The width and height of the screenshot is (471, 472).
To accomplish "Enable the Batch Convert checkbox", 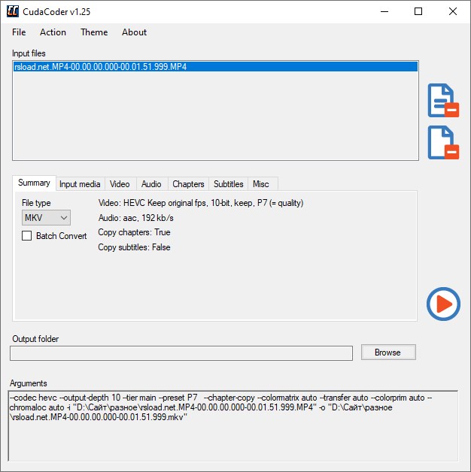I will click(x=27, y=236).
